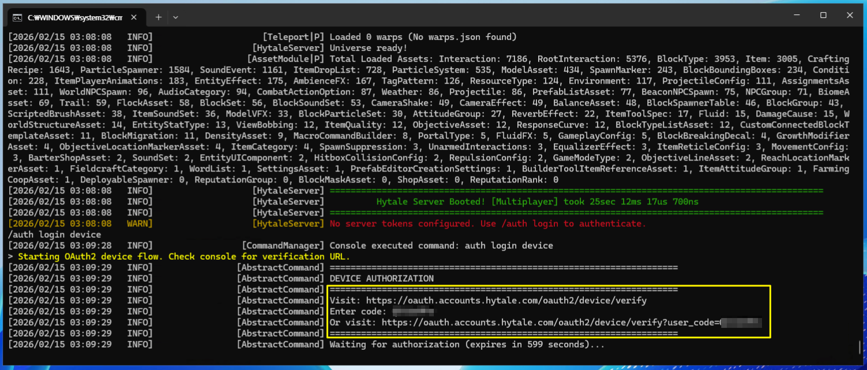
Task: Click the "DEVICE AUTHORIZATION" heading text
Action: pyautogui.click(x=381, y=279)
